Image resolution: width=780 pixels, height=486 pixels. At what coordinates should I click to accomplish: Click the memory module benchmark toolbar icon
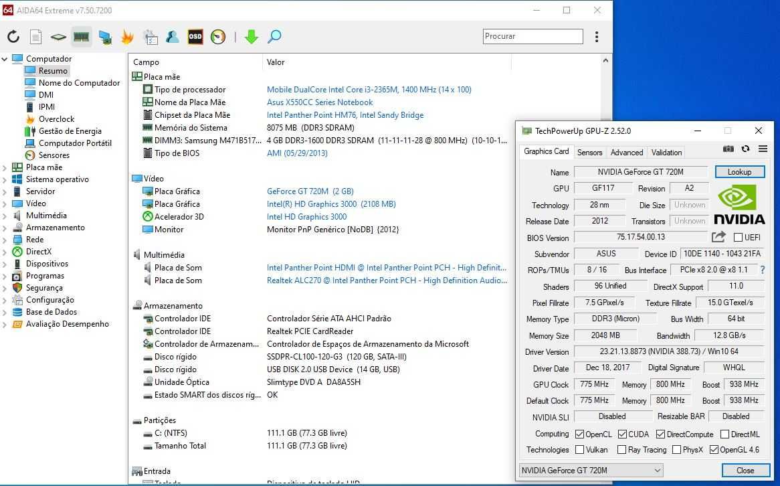tap(81, 36)
